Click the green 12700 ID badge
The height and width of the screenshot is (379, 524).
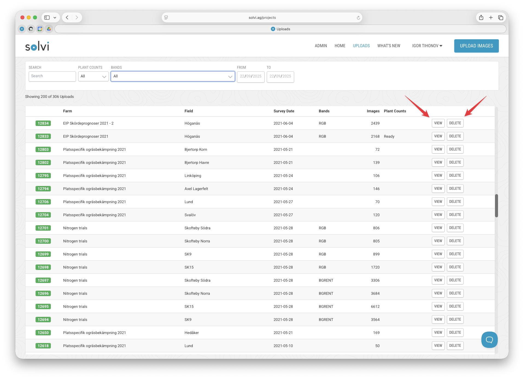click(x=43, y=241)
